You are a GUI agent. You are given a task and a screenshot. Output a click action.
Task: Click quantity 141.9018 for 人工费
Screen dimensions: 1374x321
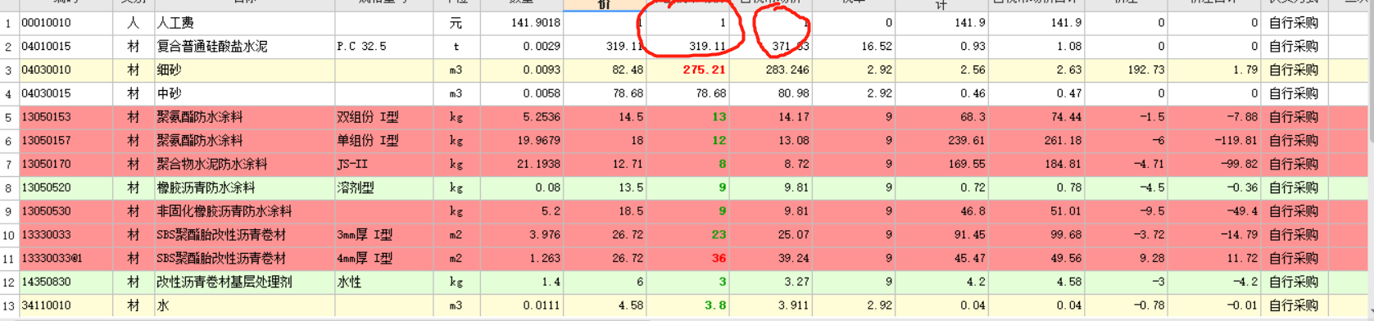point(521,23)
